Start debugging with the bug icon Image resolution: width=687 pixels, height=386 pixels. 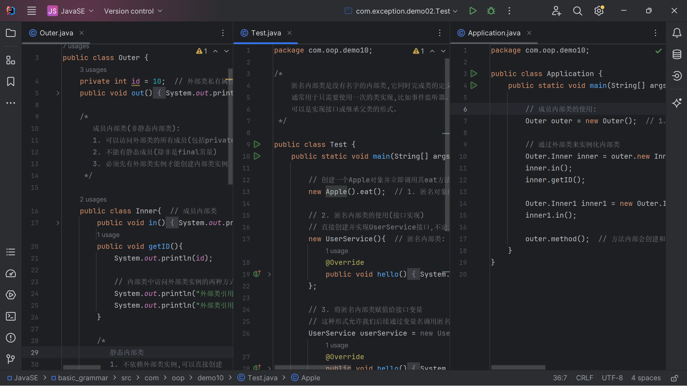tap(491, 11)
